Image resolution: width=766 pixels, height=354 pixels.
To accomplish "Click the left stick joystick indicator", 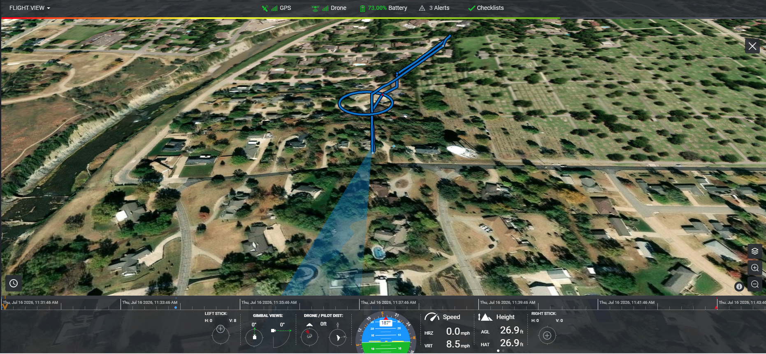I will click(x=221, y=334).
